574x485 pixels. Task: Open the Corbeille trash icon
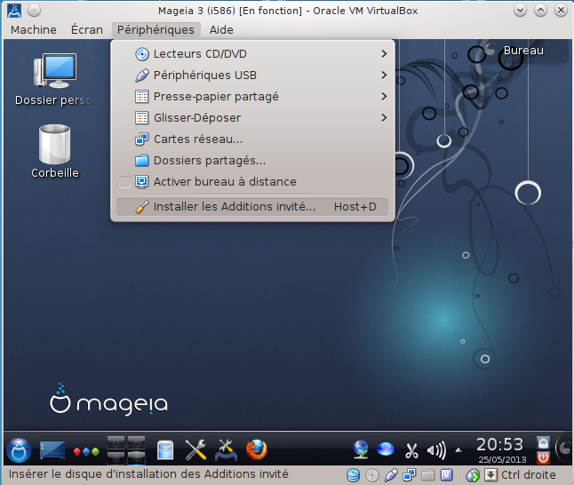[54, 151]
